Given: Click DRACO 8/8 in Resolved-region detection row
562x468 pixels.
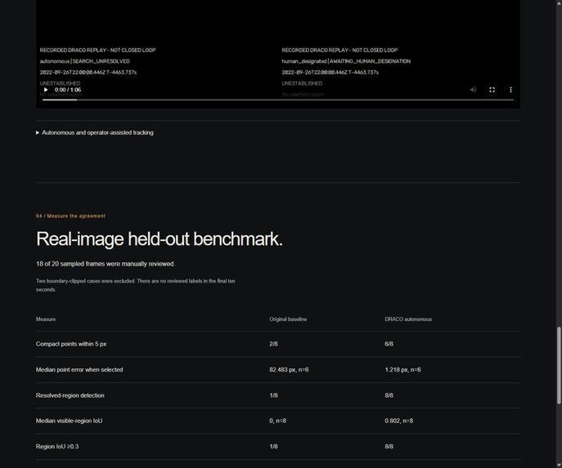Looking at the screenshot, I should (389, 395).
